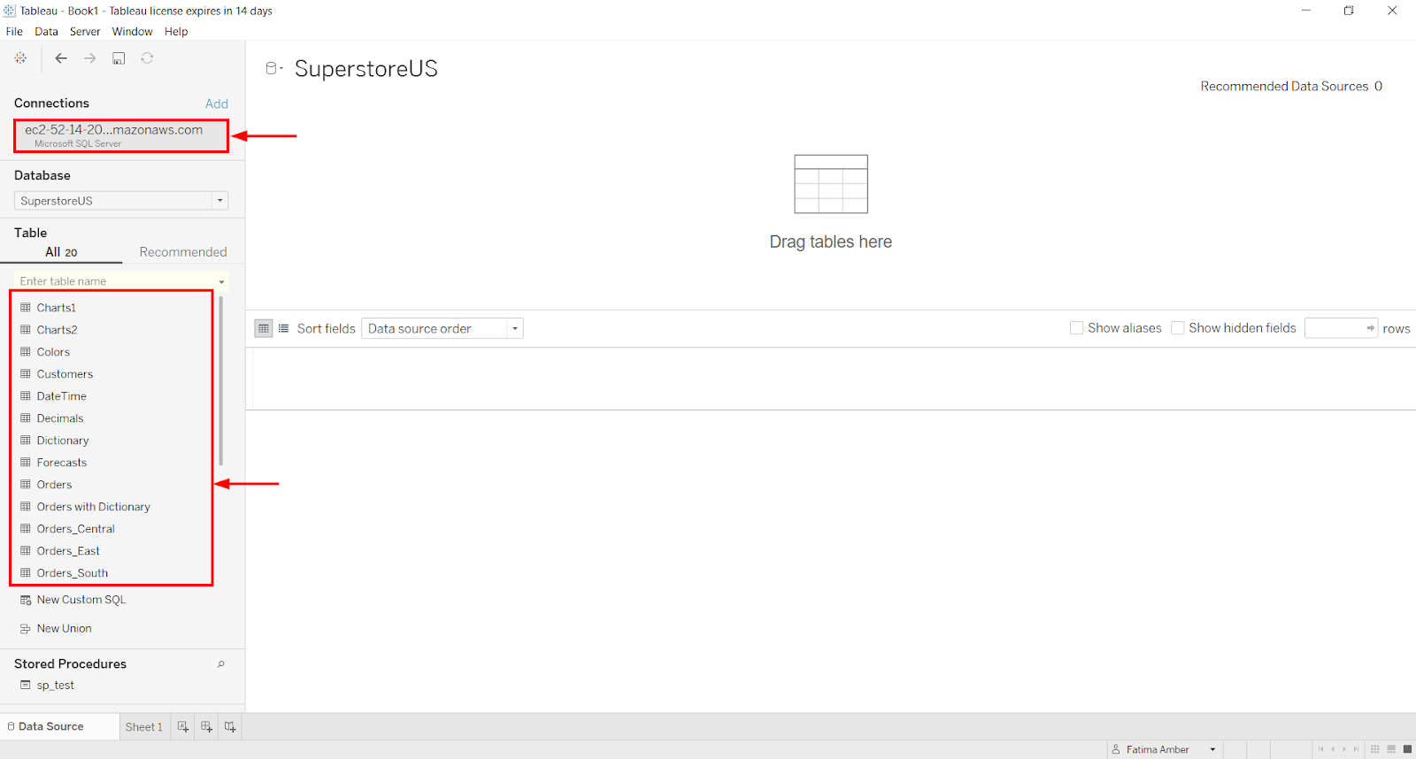Switch to metadata list view

[284, 328]
